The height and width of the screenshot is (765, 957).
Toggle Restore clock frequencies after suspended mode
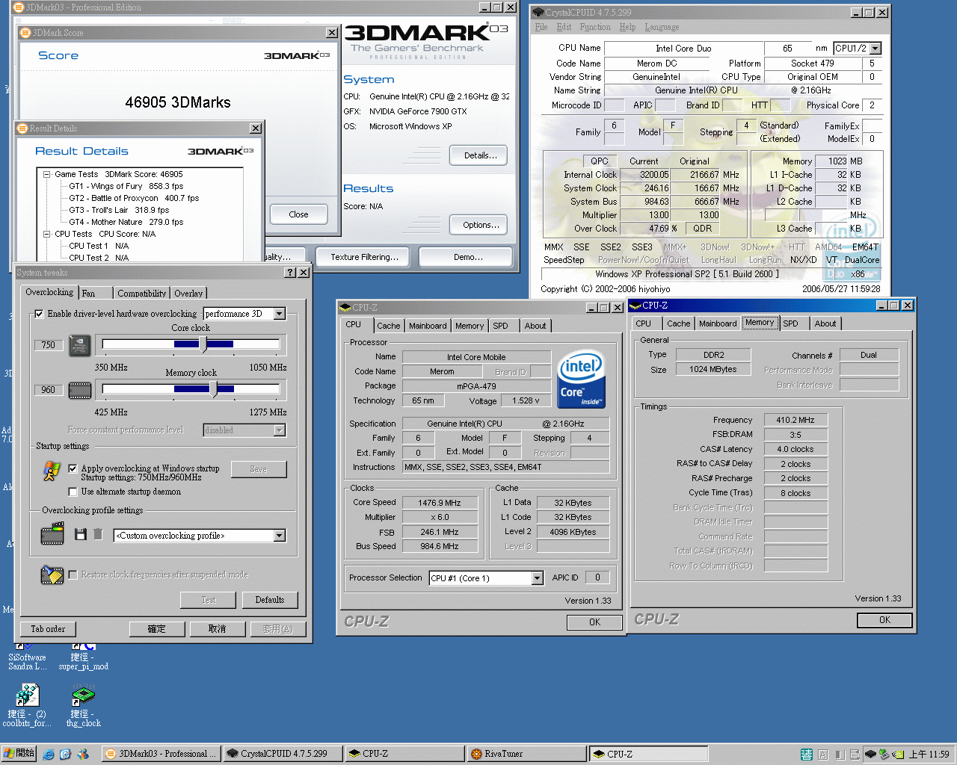(x=73, y=574)
